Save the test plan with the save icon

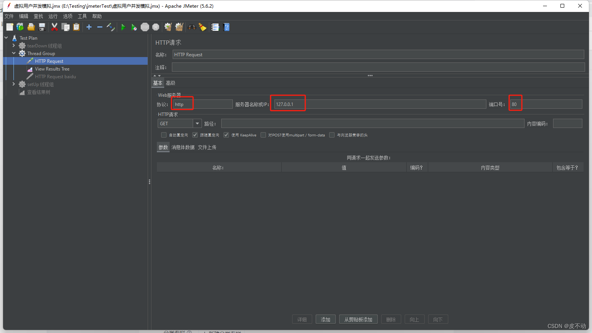42,27
